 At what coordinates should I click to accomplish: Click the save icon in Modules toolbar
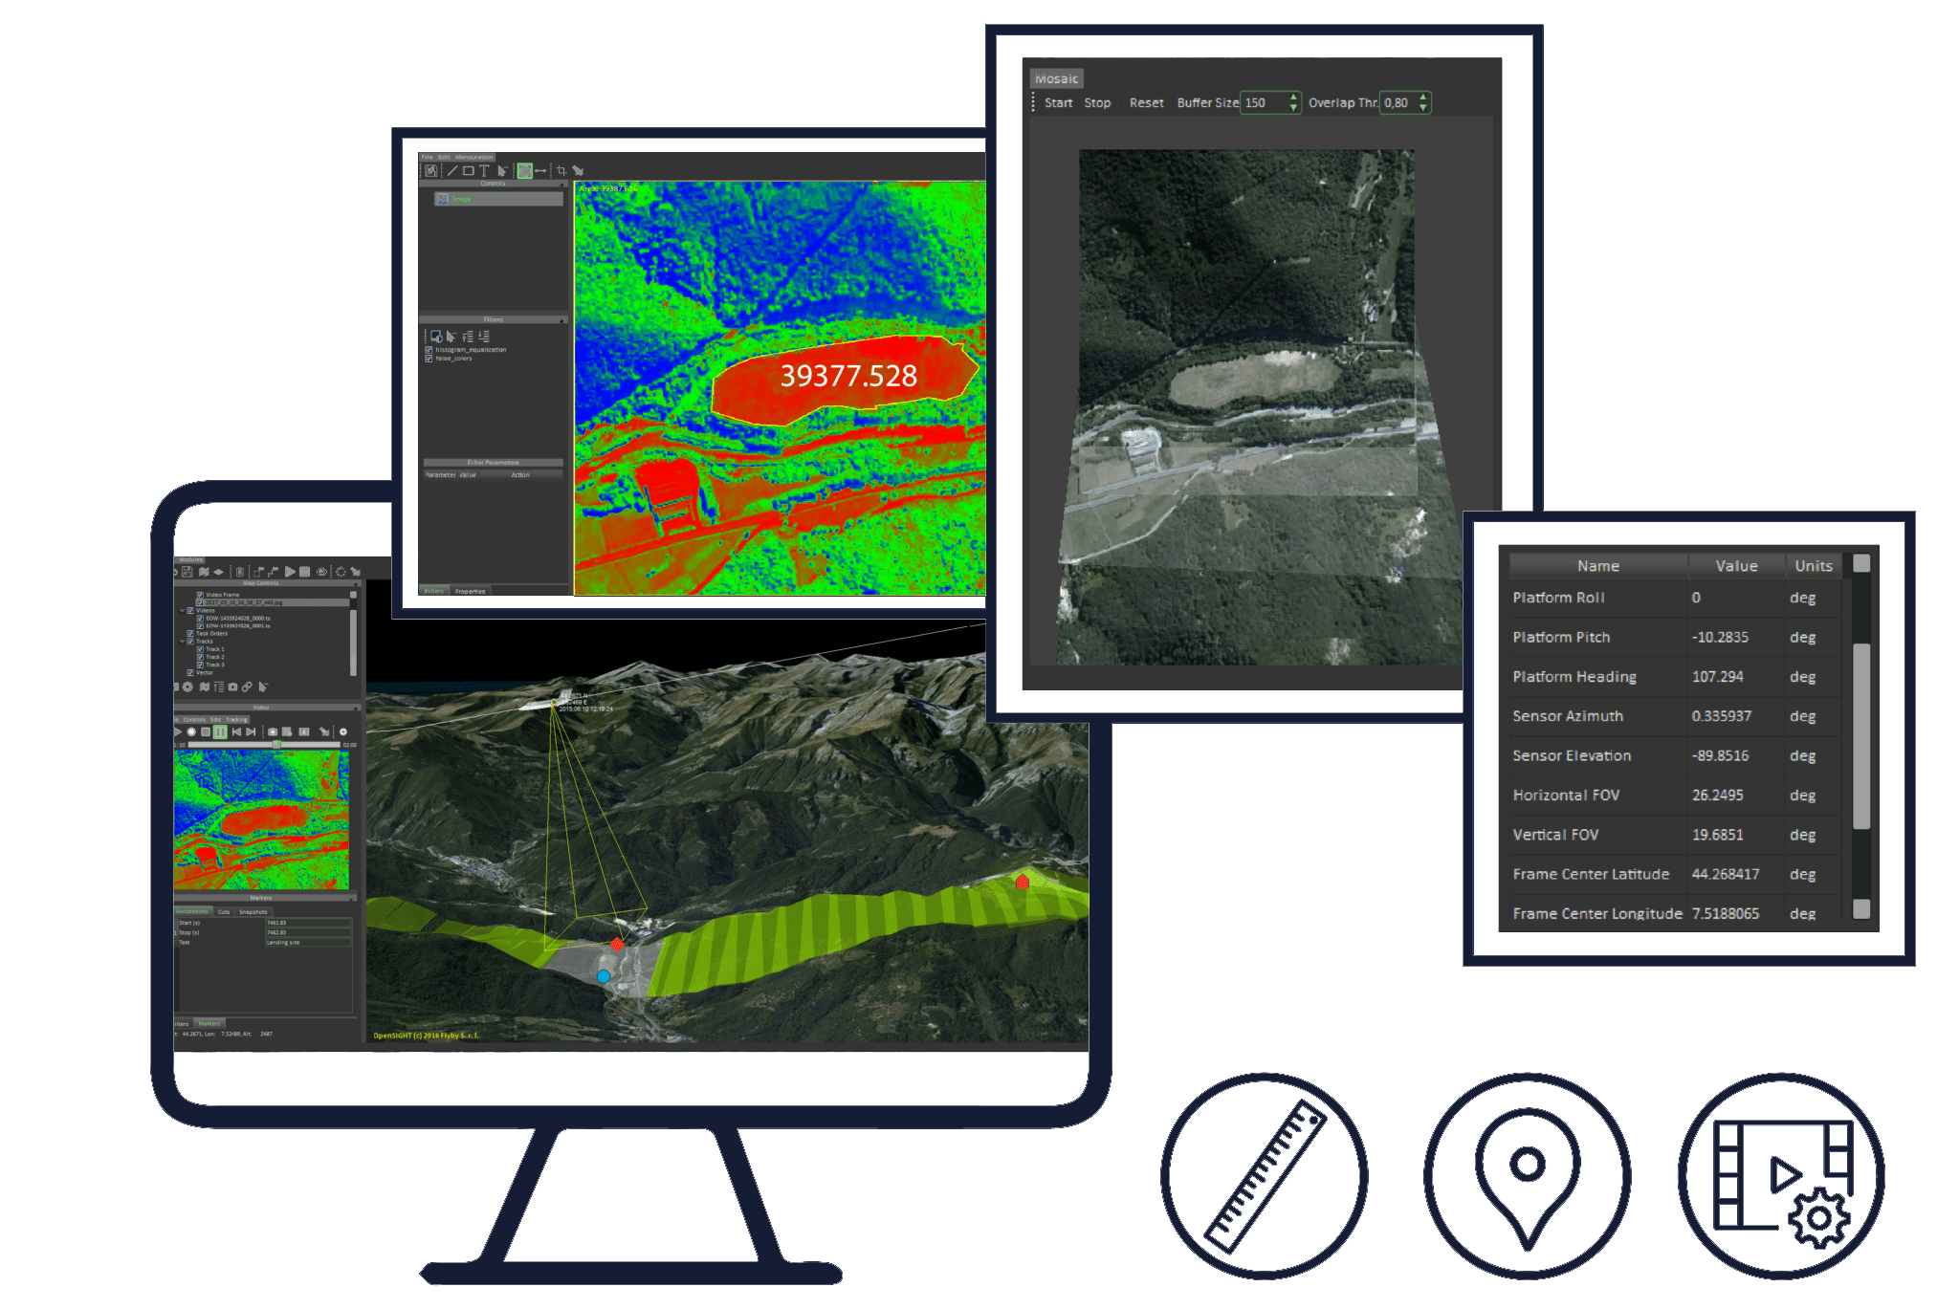click(x=187, y=572)
